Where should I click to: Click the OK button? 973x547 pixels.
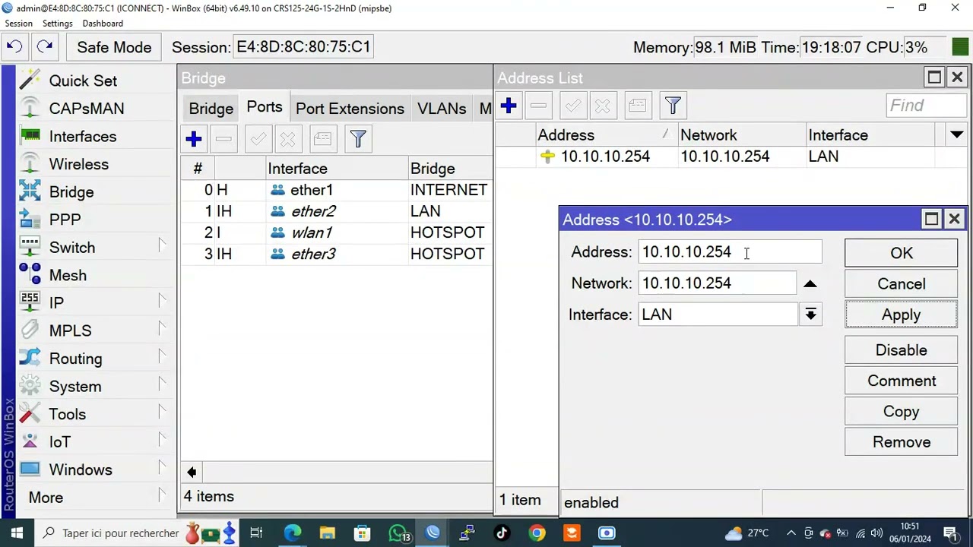tap(902, 253)
